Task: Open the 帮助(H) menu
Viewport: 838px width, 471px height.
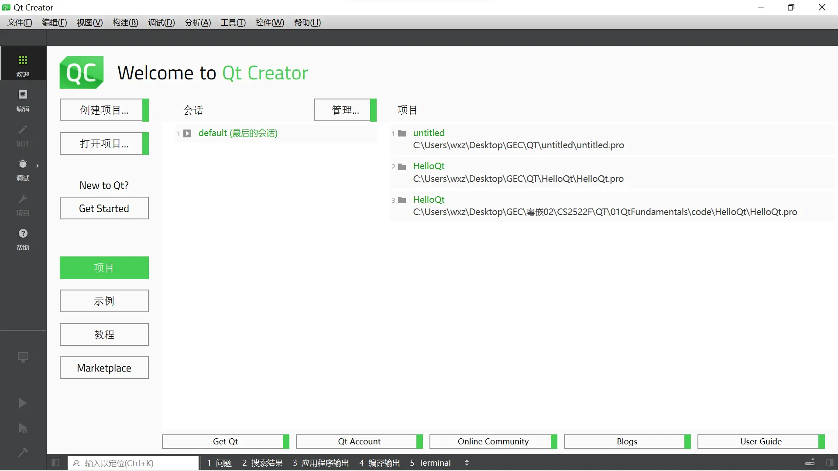Action: click(x=307, y=22)
